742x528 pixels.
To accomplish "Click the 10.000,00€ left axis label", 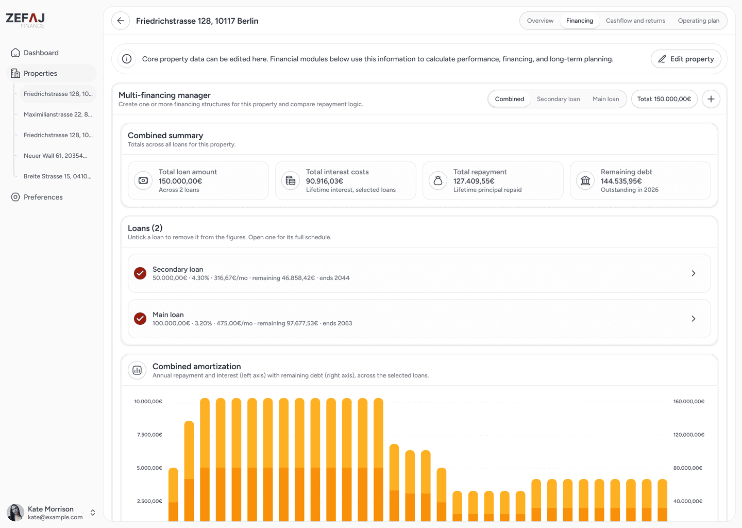I will (x=148, y=401).
